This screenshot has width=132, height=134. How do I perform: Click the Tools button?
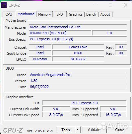click(66, 130)
